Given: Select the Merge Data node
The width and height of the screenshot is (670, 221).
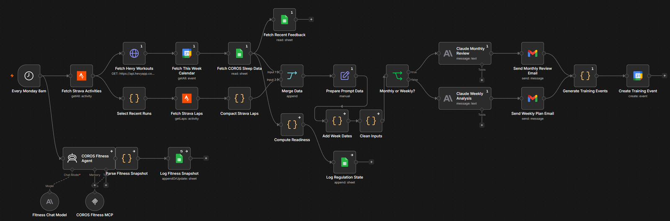Looking at the screenshot, I should click(292, 76).
